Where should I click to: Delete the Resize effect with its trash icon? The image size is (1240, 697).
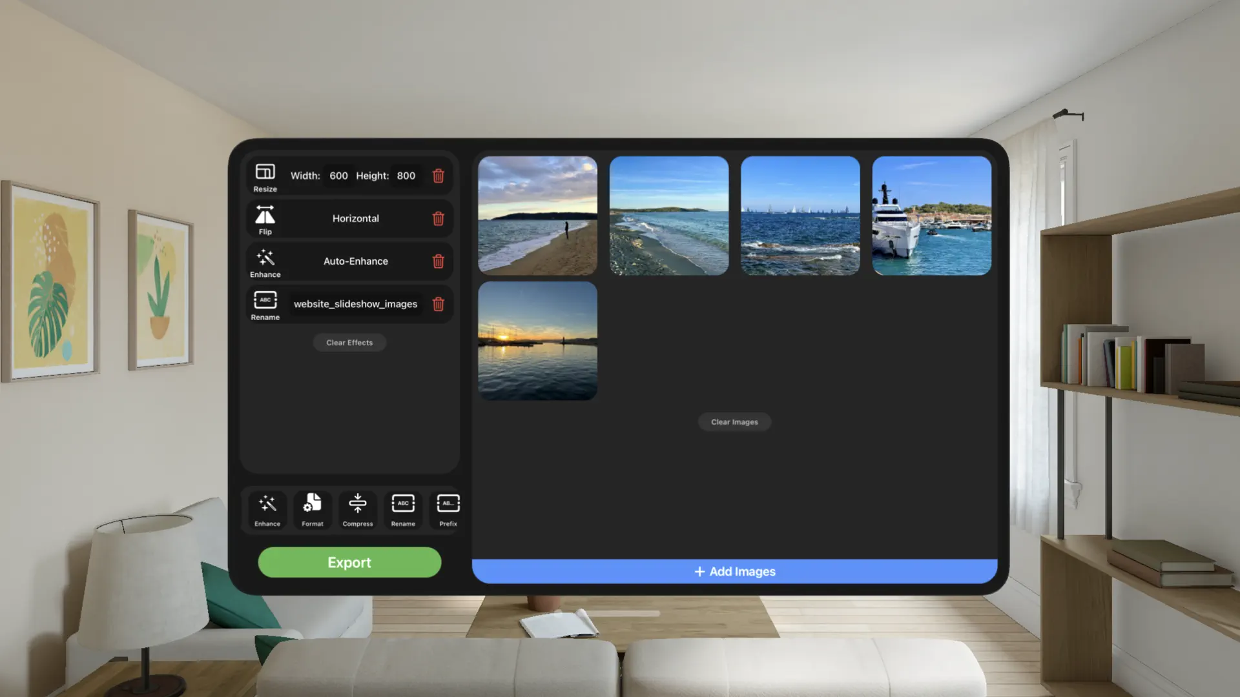pyautogui.click(x=439, y=176)
